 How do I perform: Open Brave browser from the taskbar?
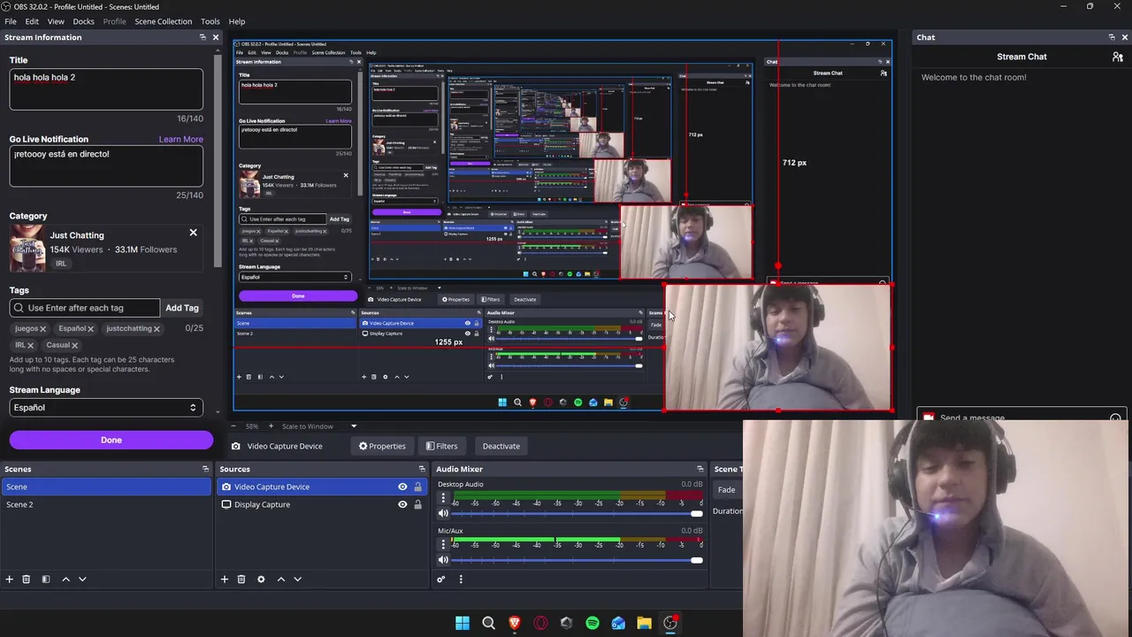coord(515,623)
